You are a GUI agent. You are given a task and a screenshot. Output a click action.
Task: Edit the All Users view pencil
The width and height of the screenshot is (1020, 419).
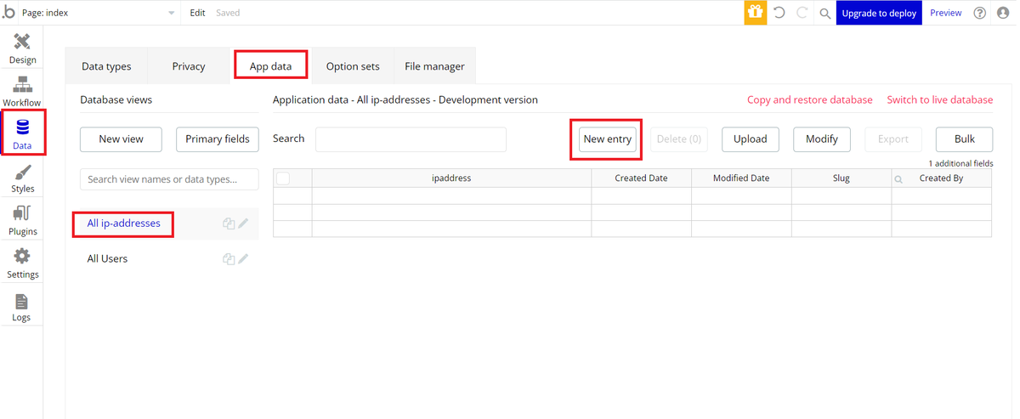point(243,259)
